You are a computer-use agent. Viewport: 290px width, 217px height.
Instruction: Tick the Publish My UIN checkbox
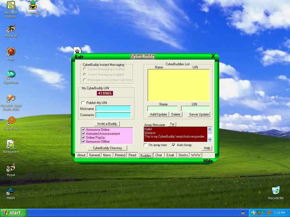pos(83,103)
